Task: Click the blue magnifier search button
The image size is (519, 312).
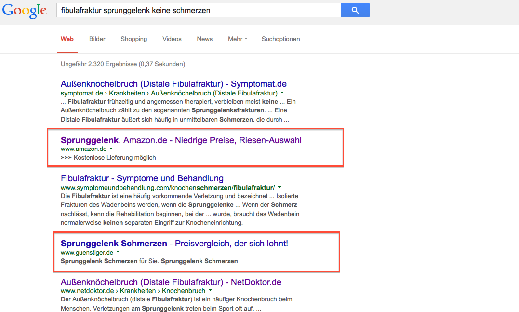Action: (355, 10)
